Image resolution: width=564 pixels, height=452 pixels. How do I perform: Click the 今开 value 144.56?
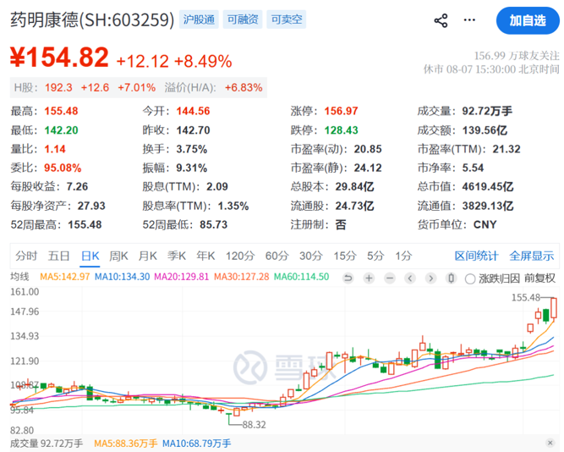coord(193,111)
